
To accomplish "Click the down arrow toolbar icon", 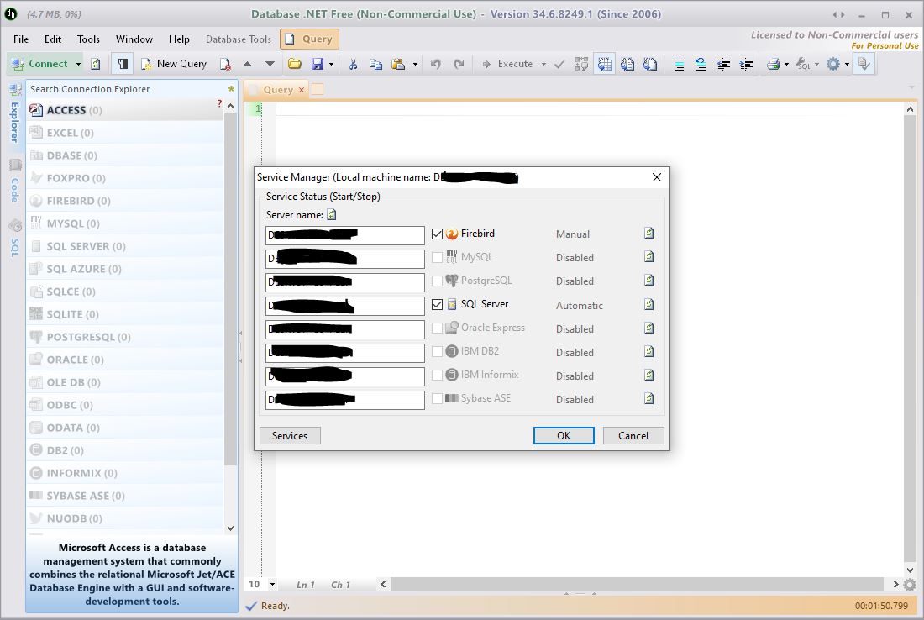I will tap(270, 64).
